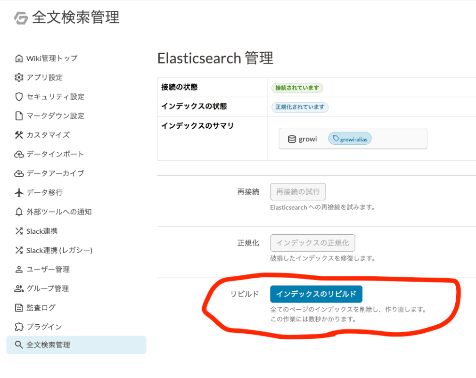The height and width of the screenshot is (378, 476).
Task: Click the tools icon for カスタマイズ
Action: pyautogui.click(x=19, y=135)
